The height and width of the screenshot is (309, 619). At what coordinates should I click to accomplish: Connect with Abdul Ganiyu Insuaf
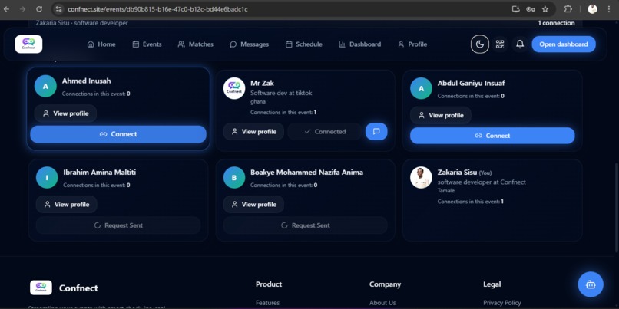492,136
